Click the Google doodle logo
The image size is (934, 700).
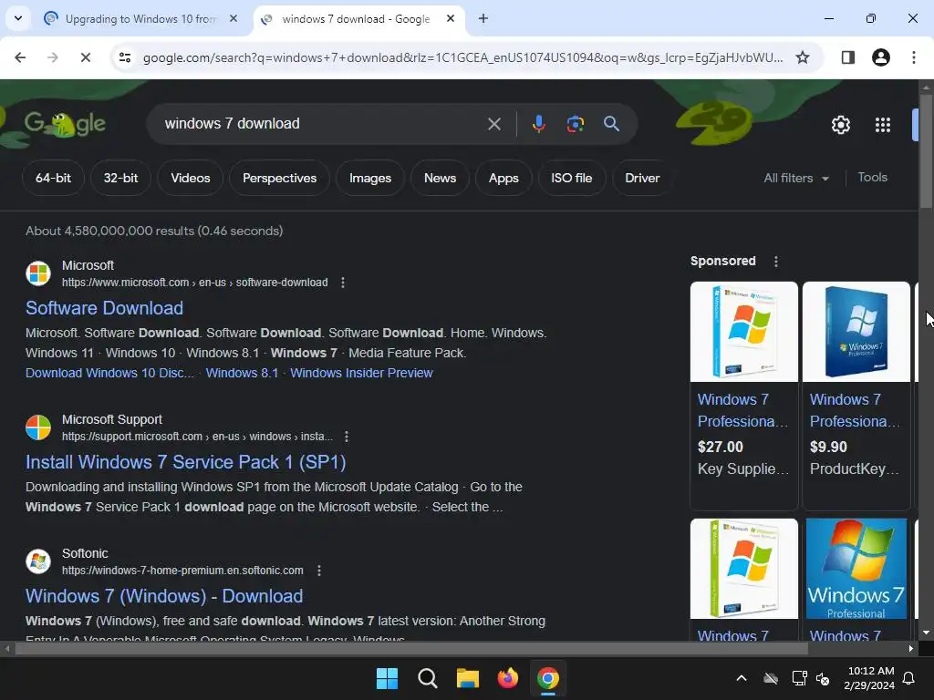(65, 124)
